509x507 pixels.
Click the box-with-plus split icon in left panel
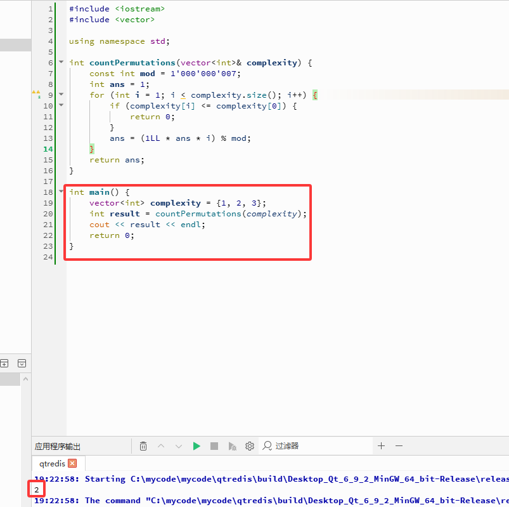[4, 364]
